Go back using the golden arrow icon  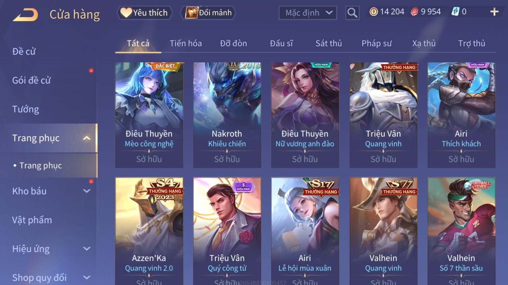click(26, 15)
